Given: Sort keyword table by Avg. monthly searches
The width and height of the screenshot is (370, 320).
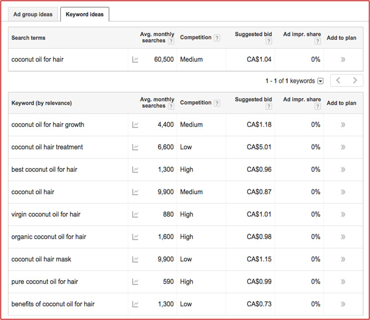Looking at the screenshot, I should coord(157,103).
